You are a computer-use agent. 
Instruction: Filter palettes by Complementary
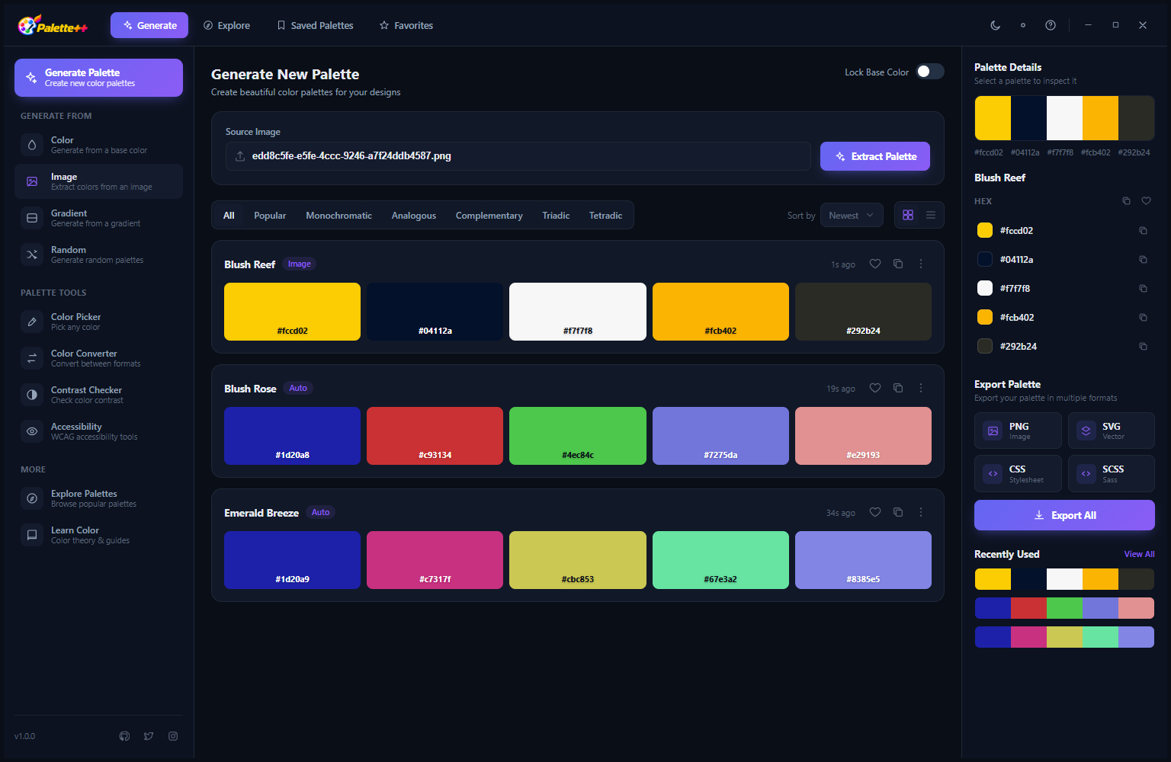489,216
